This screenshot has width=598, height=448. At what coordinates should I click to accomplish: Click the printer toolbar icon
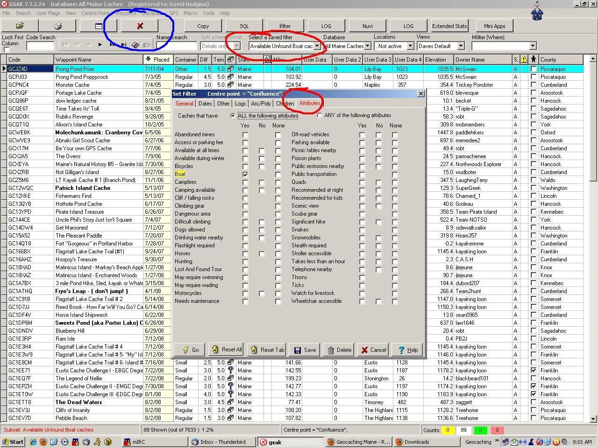point(58,26)
